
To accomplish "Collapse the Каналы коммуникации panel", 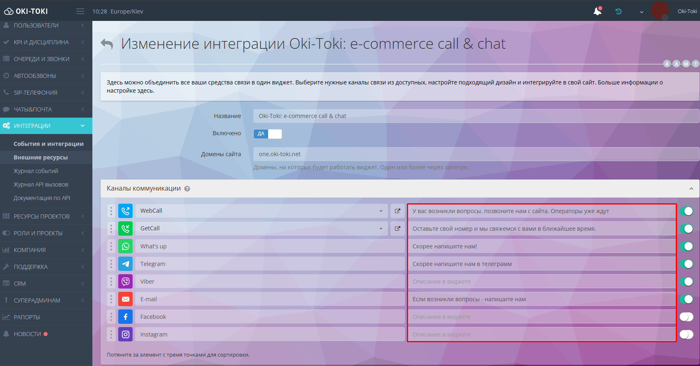I will pyautogui.click(x=691, y=189).
